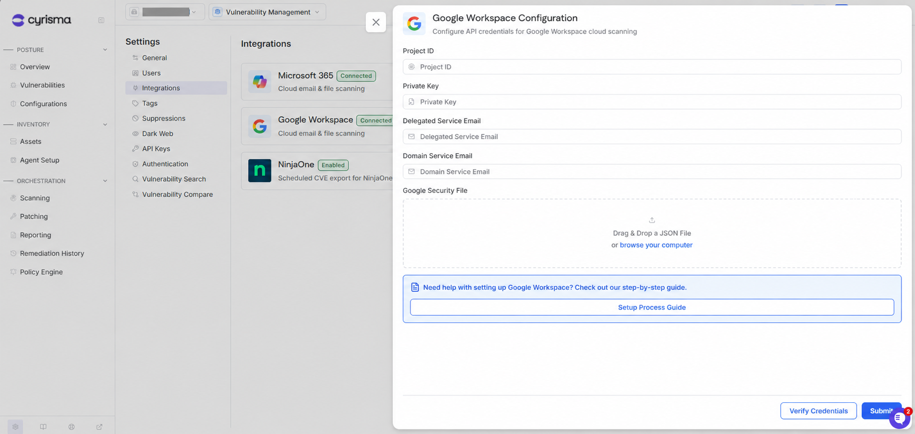Select Policy Engine in sidebar
Screen dimensions: 915x434
coord(41,272)
